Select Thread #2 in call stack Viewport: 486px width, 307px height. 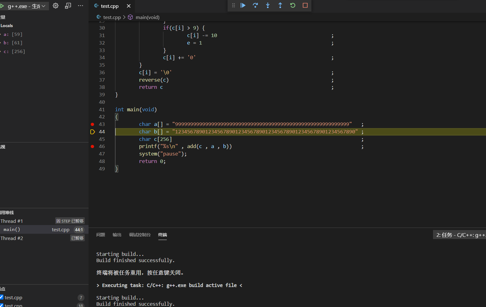point(12,238)
